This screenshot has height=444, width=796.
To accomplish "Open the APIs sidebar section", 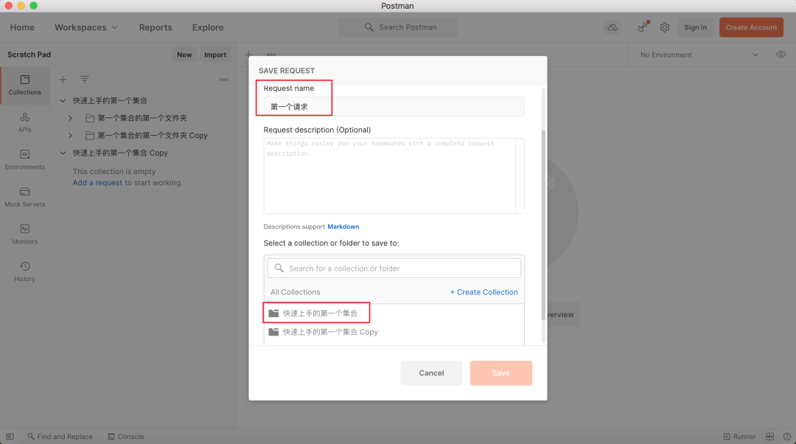I will click(x=24, y=122).
